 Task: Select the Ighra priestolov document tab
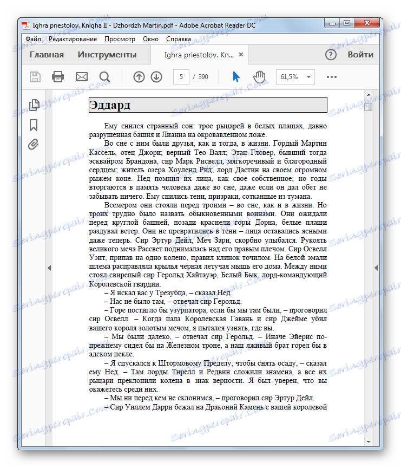point(199,55)
